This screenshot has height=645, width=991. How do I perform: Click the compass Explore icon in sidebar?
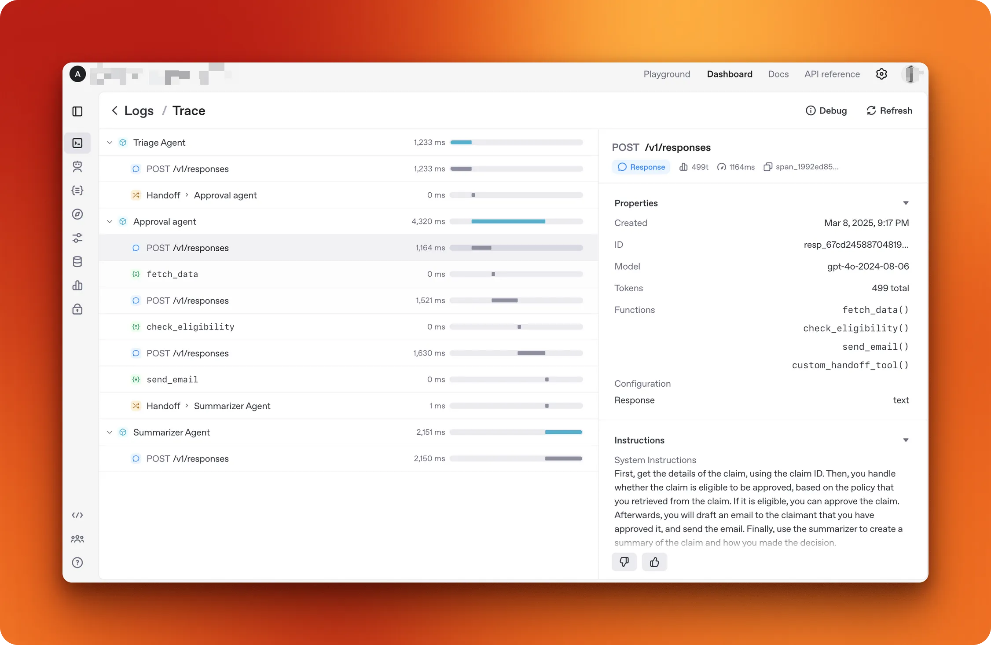coord(77,214)
